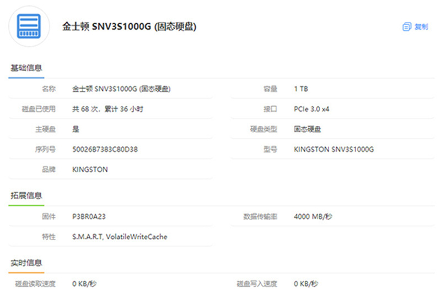The width and height of the screenshot is (441, 289).
Task: Click the 磁盘写入速度 value 0 KB/秒
Action: click(306, 283)
